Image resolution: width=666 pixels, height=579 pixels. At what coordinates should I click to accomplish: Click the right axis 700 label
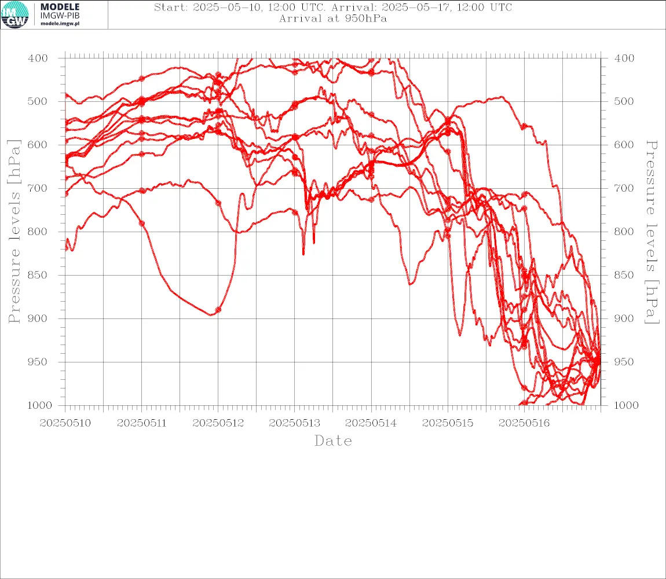pyautogui.click(x=624, y=188)
